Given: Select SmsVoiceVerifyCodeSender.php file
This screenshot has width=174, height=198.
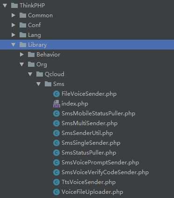Looking at the screenshot, I should click(105, 172).
